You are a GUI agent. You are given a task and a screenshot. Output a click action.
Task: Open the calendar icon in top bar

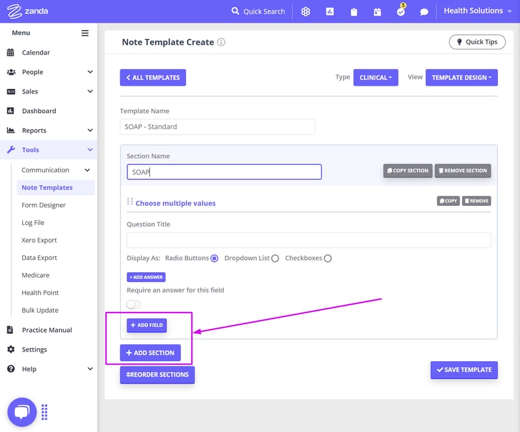(x=377, y=12)
